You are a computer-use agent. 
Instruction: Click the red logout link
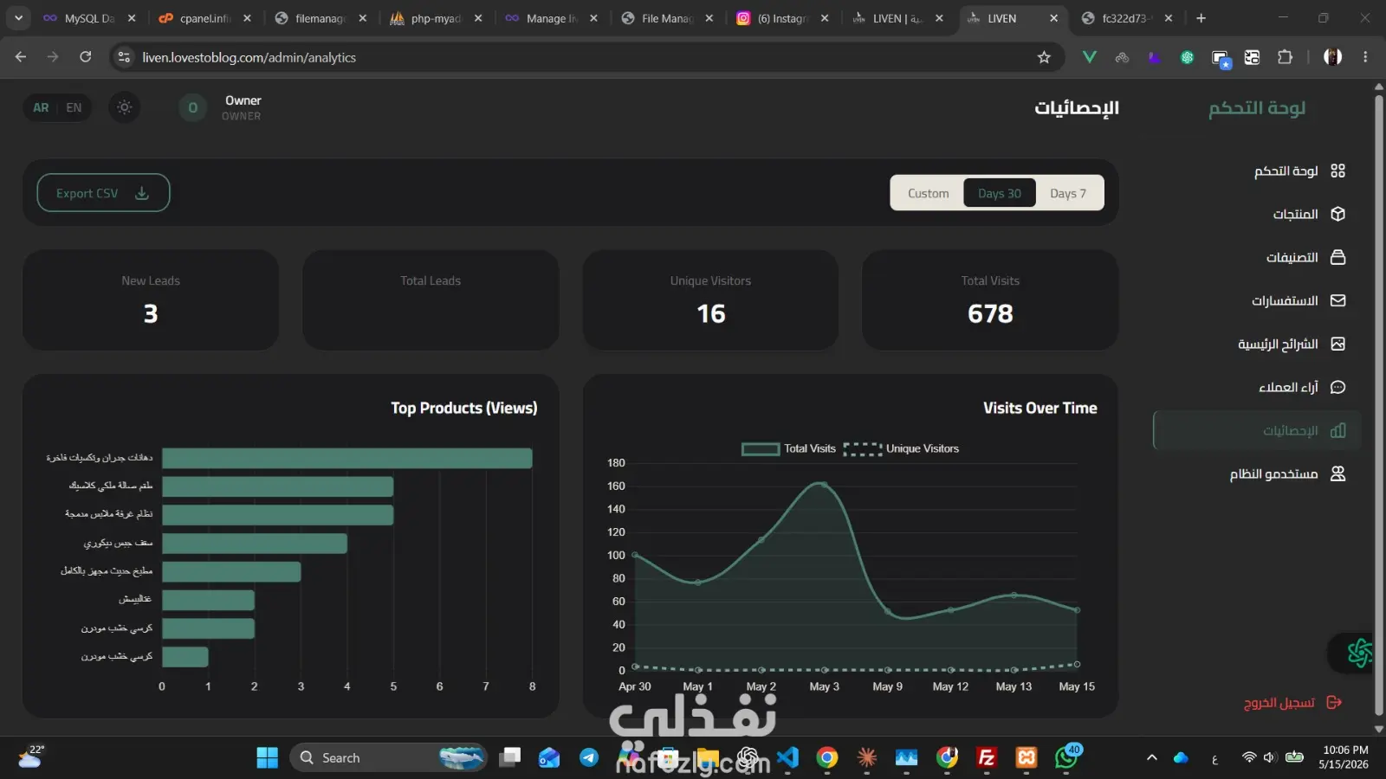(1292, 703)
